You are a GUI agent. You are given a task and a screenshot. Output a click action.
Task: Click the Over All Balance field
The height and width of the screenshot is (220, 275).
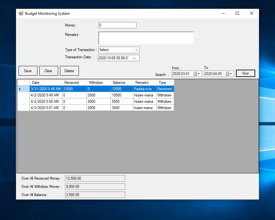[x=95, y=195]
